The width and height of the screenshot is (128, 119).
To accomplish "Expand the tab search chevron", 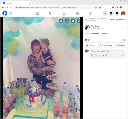I will click(113, 3).
